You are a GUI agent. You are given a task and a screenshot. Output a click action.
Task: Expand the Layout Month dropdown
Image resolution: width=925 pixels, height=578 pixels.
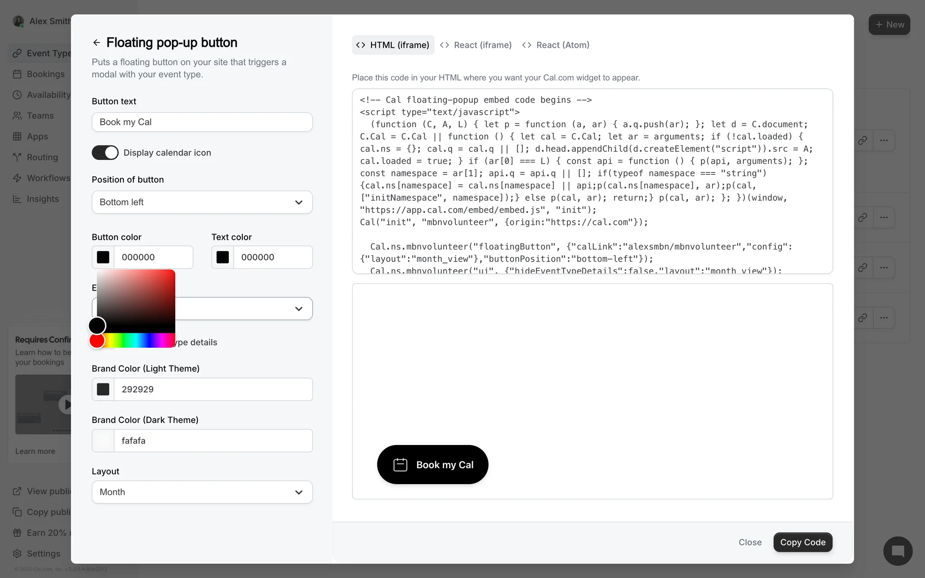pyautogui.click(x=202, y=492)
